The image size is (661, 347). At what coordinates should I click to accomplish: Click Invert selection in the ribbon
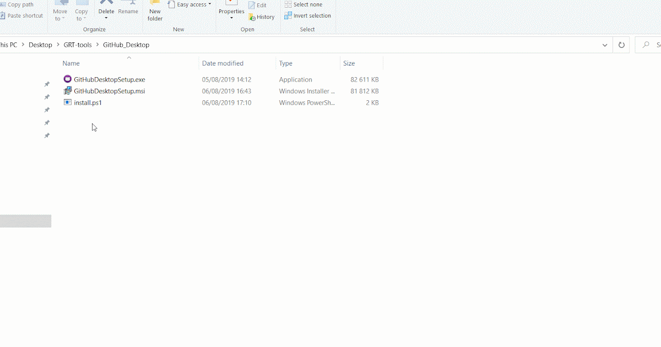pyautogui.click(x=307, y=15)
